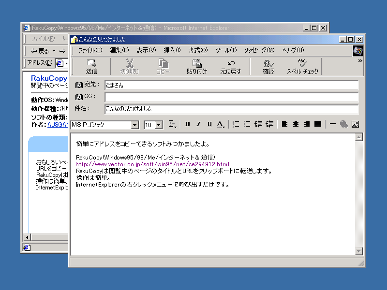Minimize the こんなの見つけました mail window
Viewport: 387px width, 290px height.
click(x=342, y=40)
